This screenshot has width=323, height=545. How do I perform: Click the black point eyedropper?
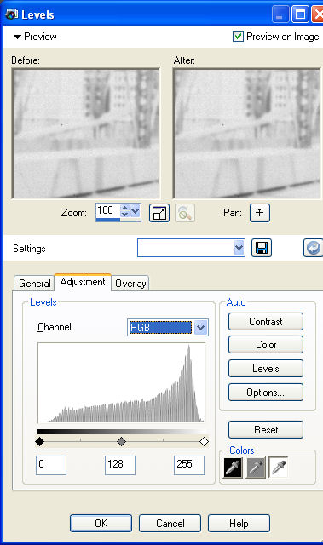pyautogui.click(x=233, y=468)
